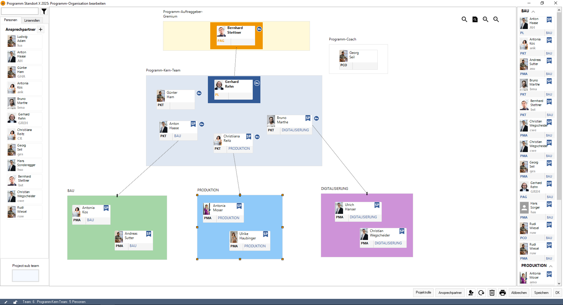This screenshot has height=305, width=563.
Task: Select Hans Sonderegger in the Ansprechpartner list
Action: pos(25,166)
